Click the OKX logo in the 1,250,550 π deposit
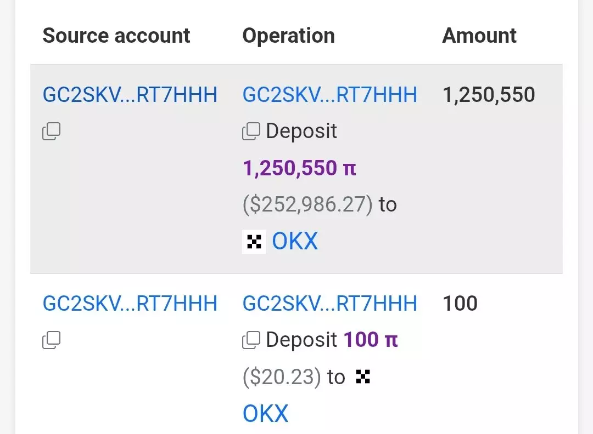The height and width of the screenshot is (434, 593). [254, 242]
